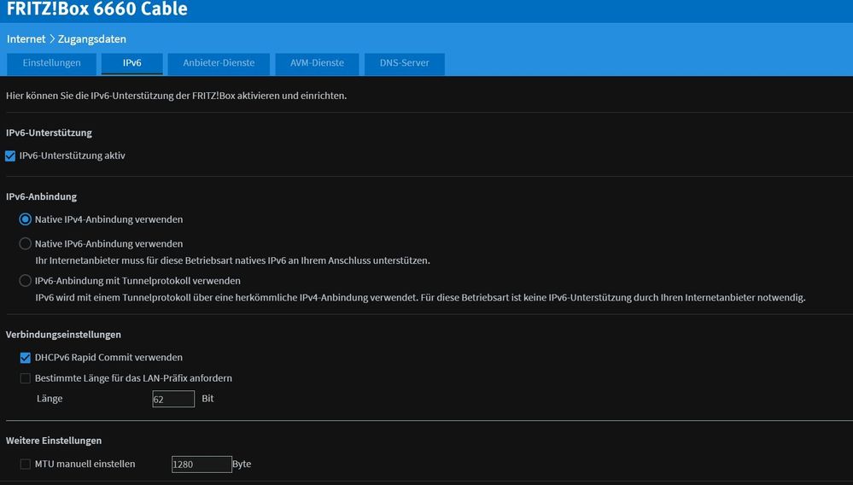853x485 pixels.
Task: Open the Einstellungen tab
Action: click(x=51, y=63)
